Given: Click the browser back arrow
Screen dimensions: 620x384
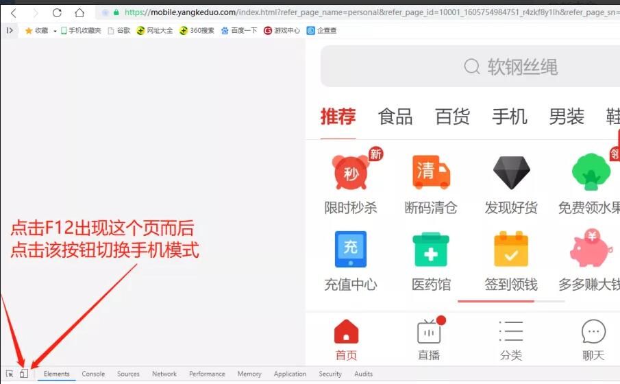Looking at the screenshot, I should click(13, 13).
